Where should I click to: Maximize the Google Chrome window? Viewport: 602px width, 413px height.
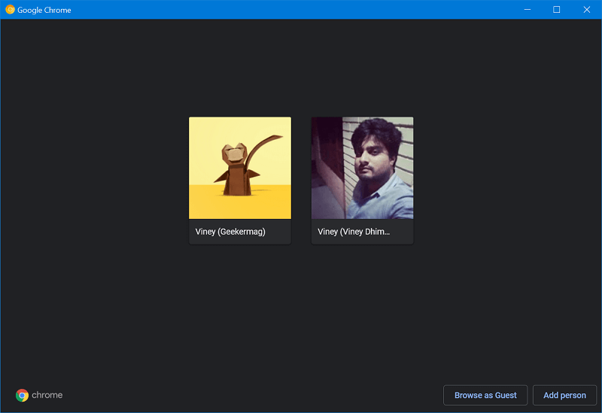pyautogui.click(x=556, y=10)
